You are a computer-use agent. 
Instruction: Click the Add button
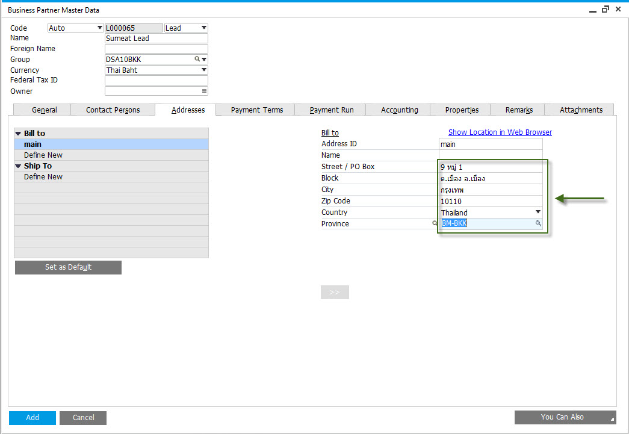point(33,418)
